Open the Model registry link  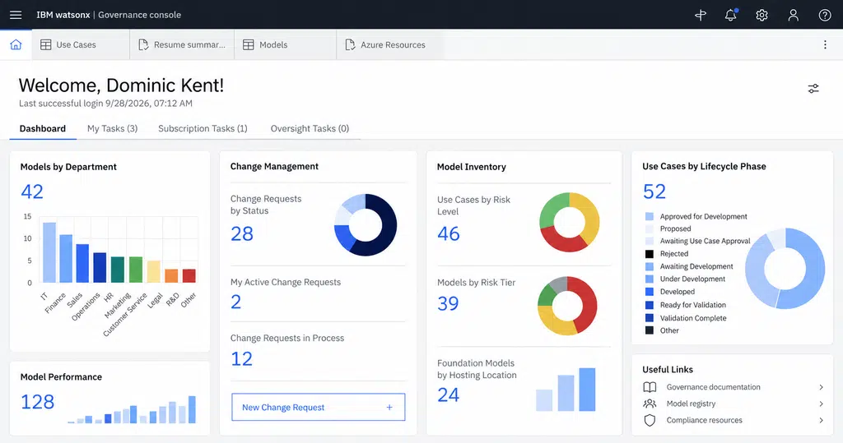(x=691, y=404)
